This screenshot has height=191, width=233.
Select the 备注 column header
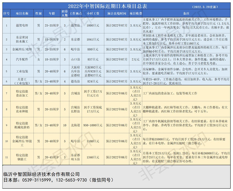click(186, 14)
